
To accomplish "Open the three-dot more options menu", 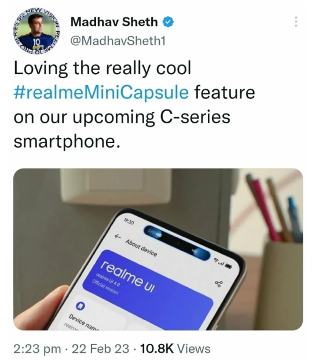I will coord(296,21).
